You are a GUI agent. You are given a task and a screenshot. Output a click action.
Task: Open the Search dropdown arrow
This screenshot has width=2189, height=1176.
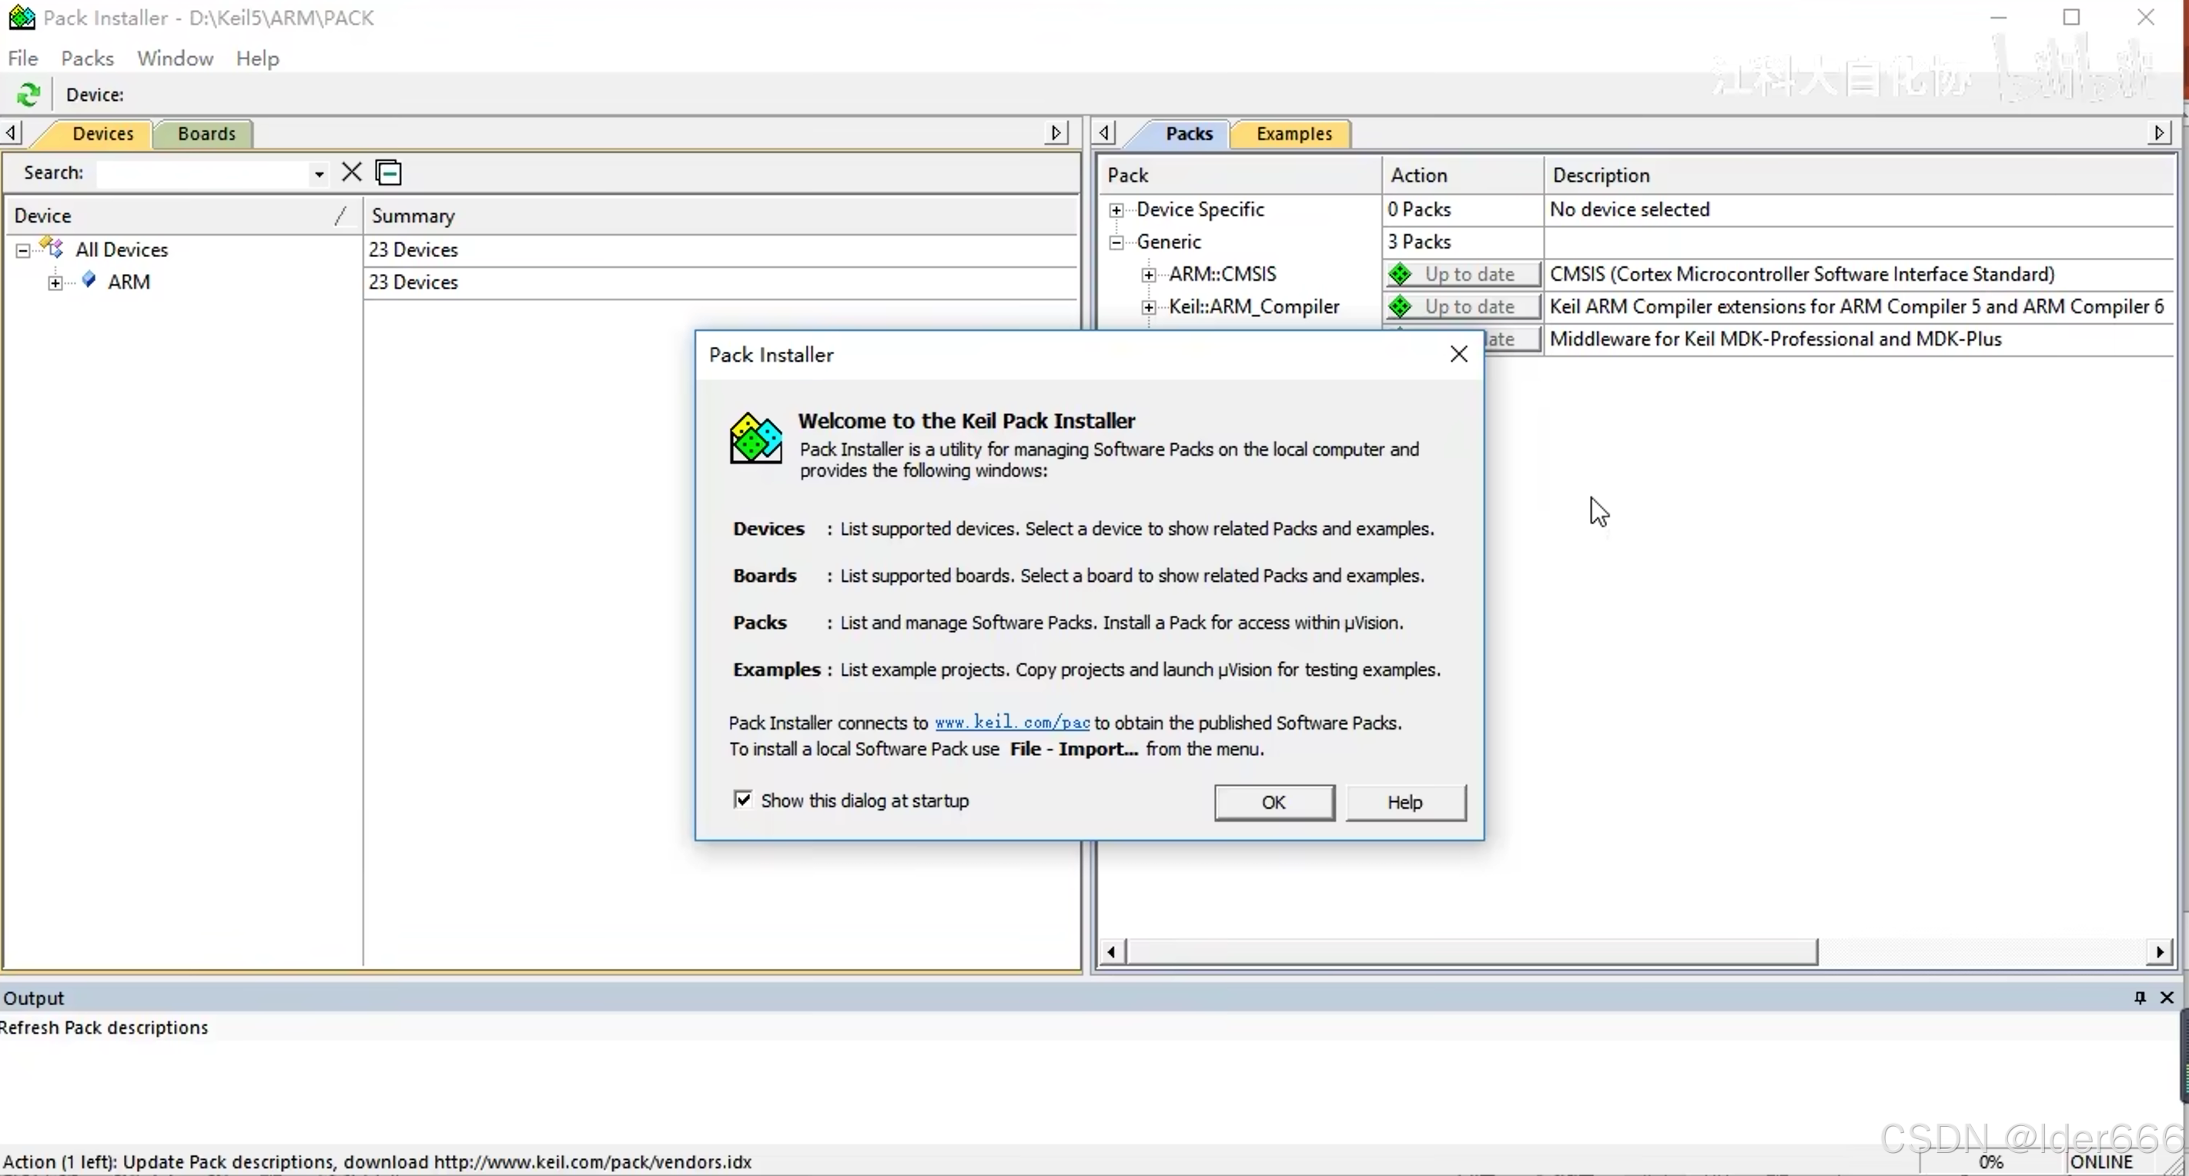[x=319, y=174]
